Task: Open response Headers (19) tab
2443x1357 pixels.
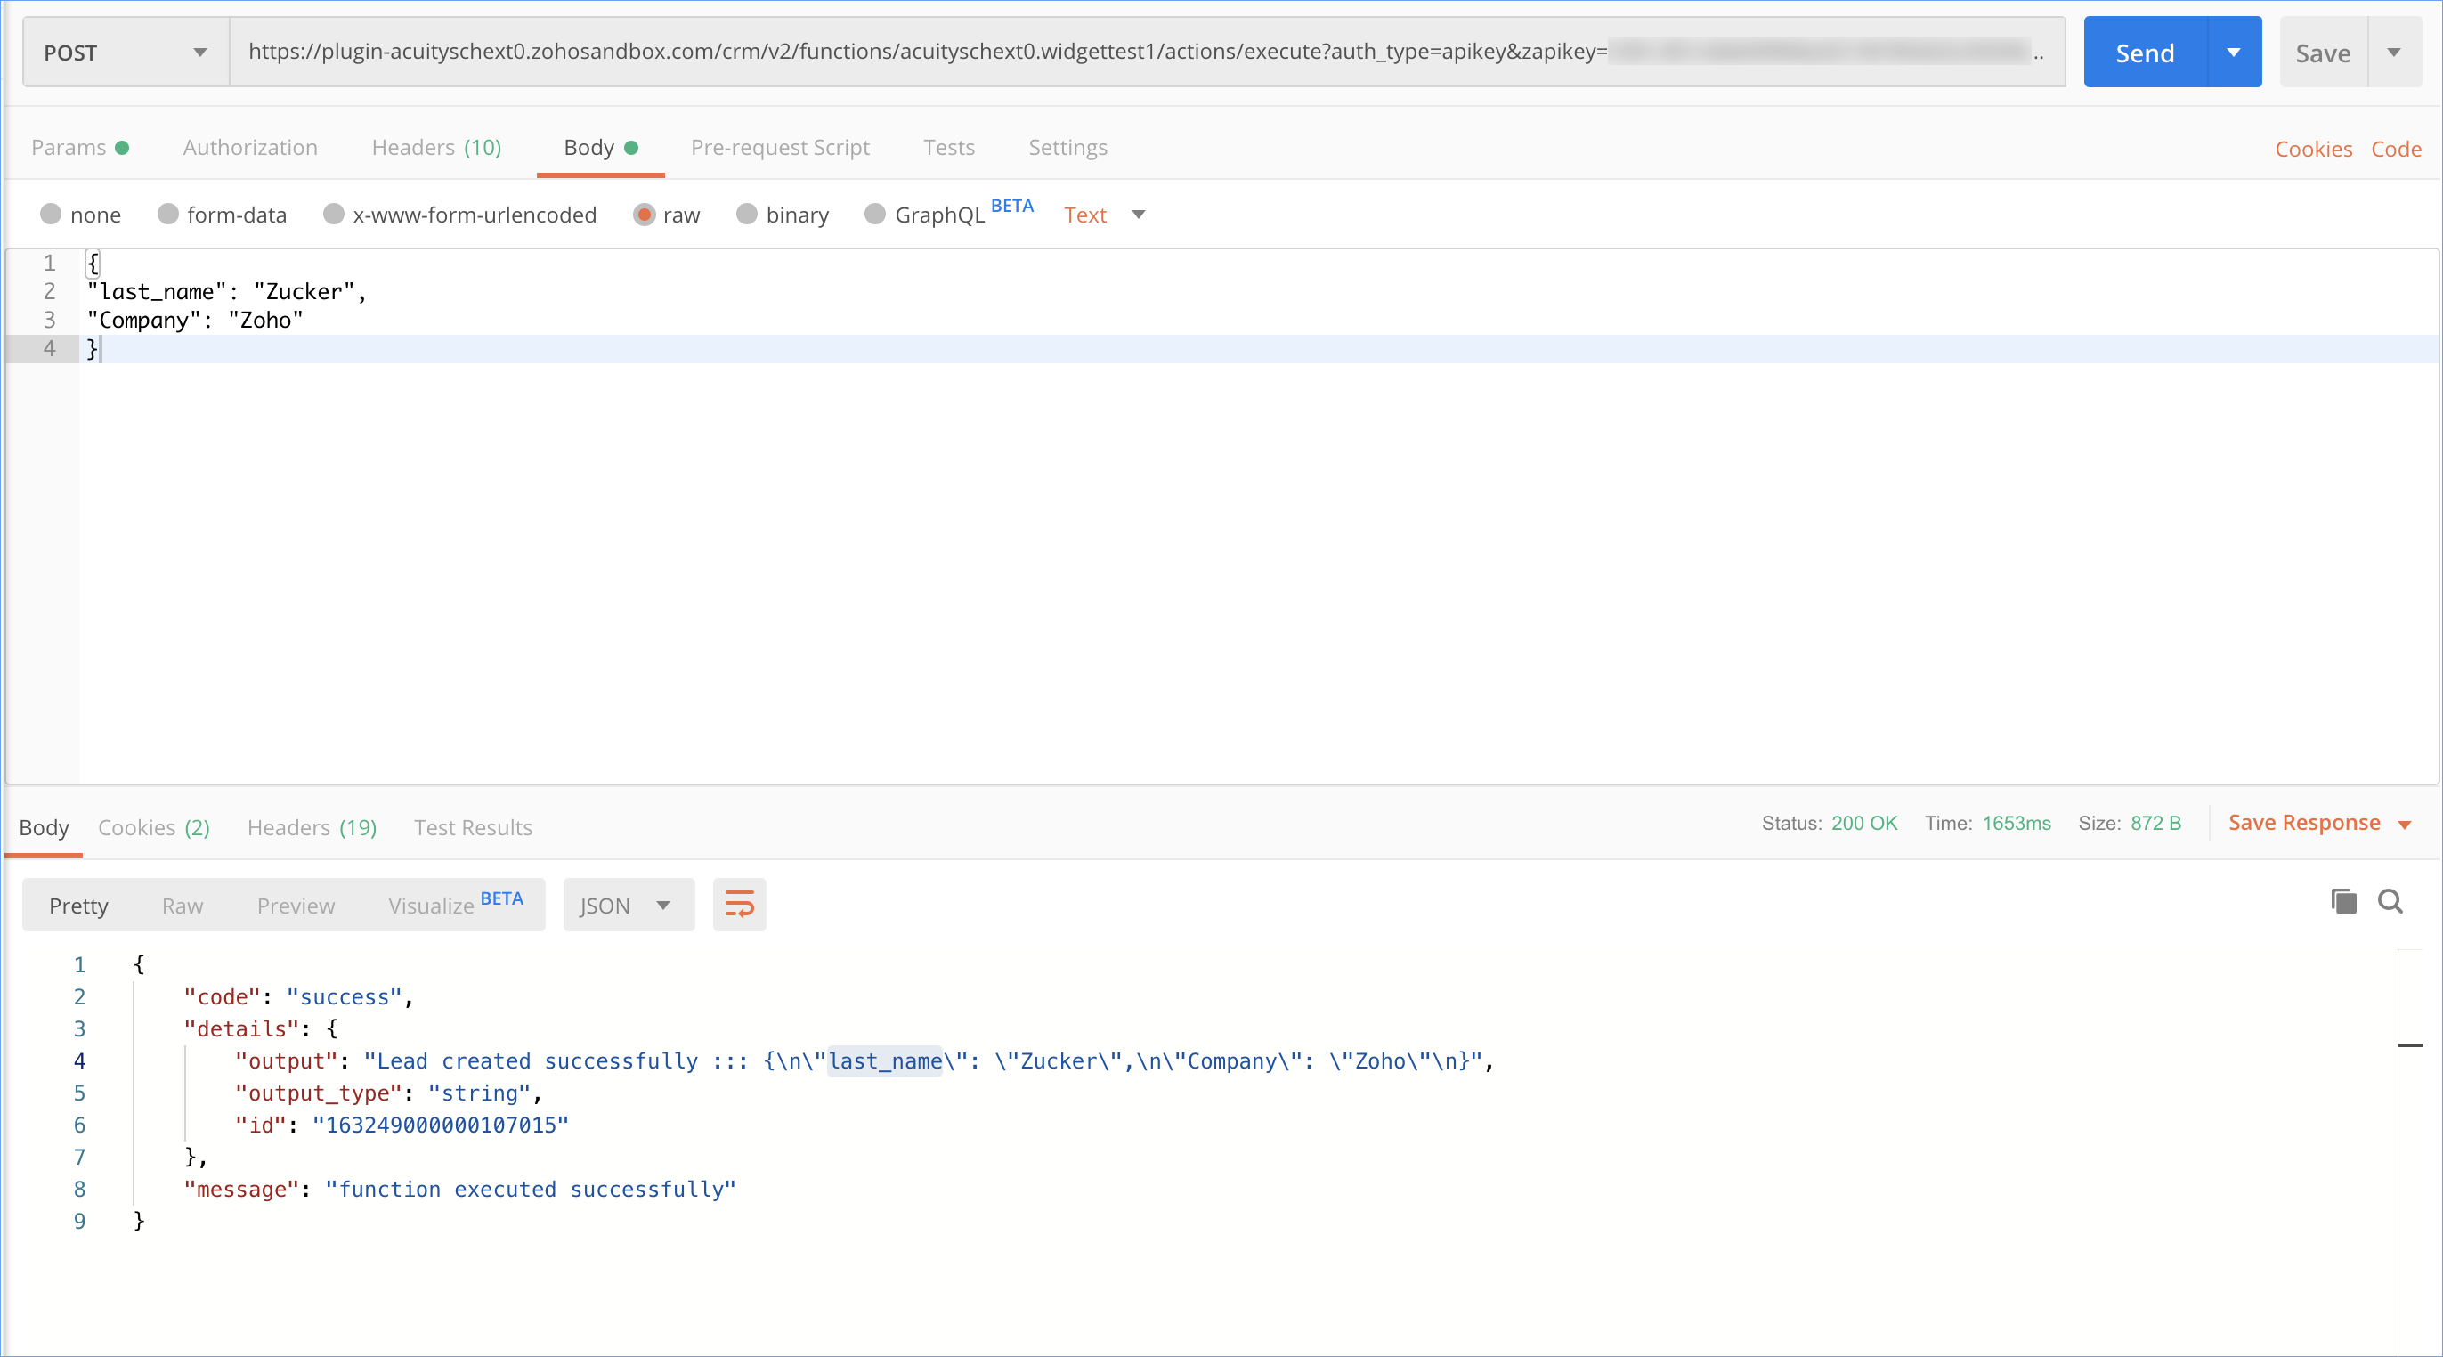Action: (311, 827)
